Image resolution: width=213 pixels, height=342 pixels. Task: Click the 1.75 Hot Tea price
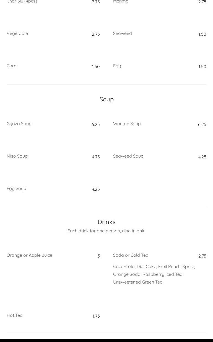(x=96, y=316)
